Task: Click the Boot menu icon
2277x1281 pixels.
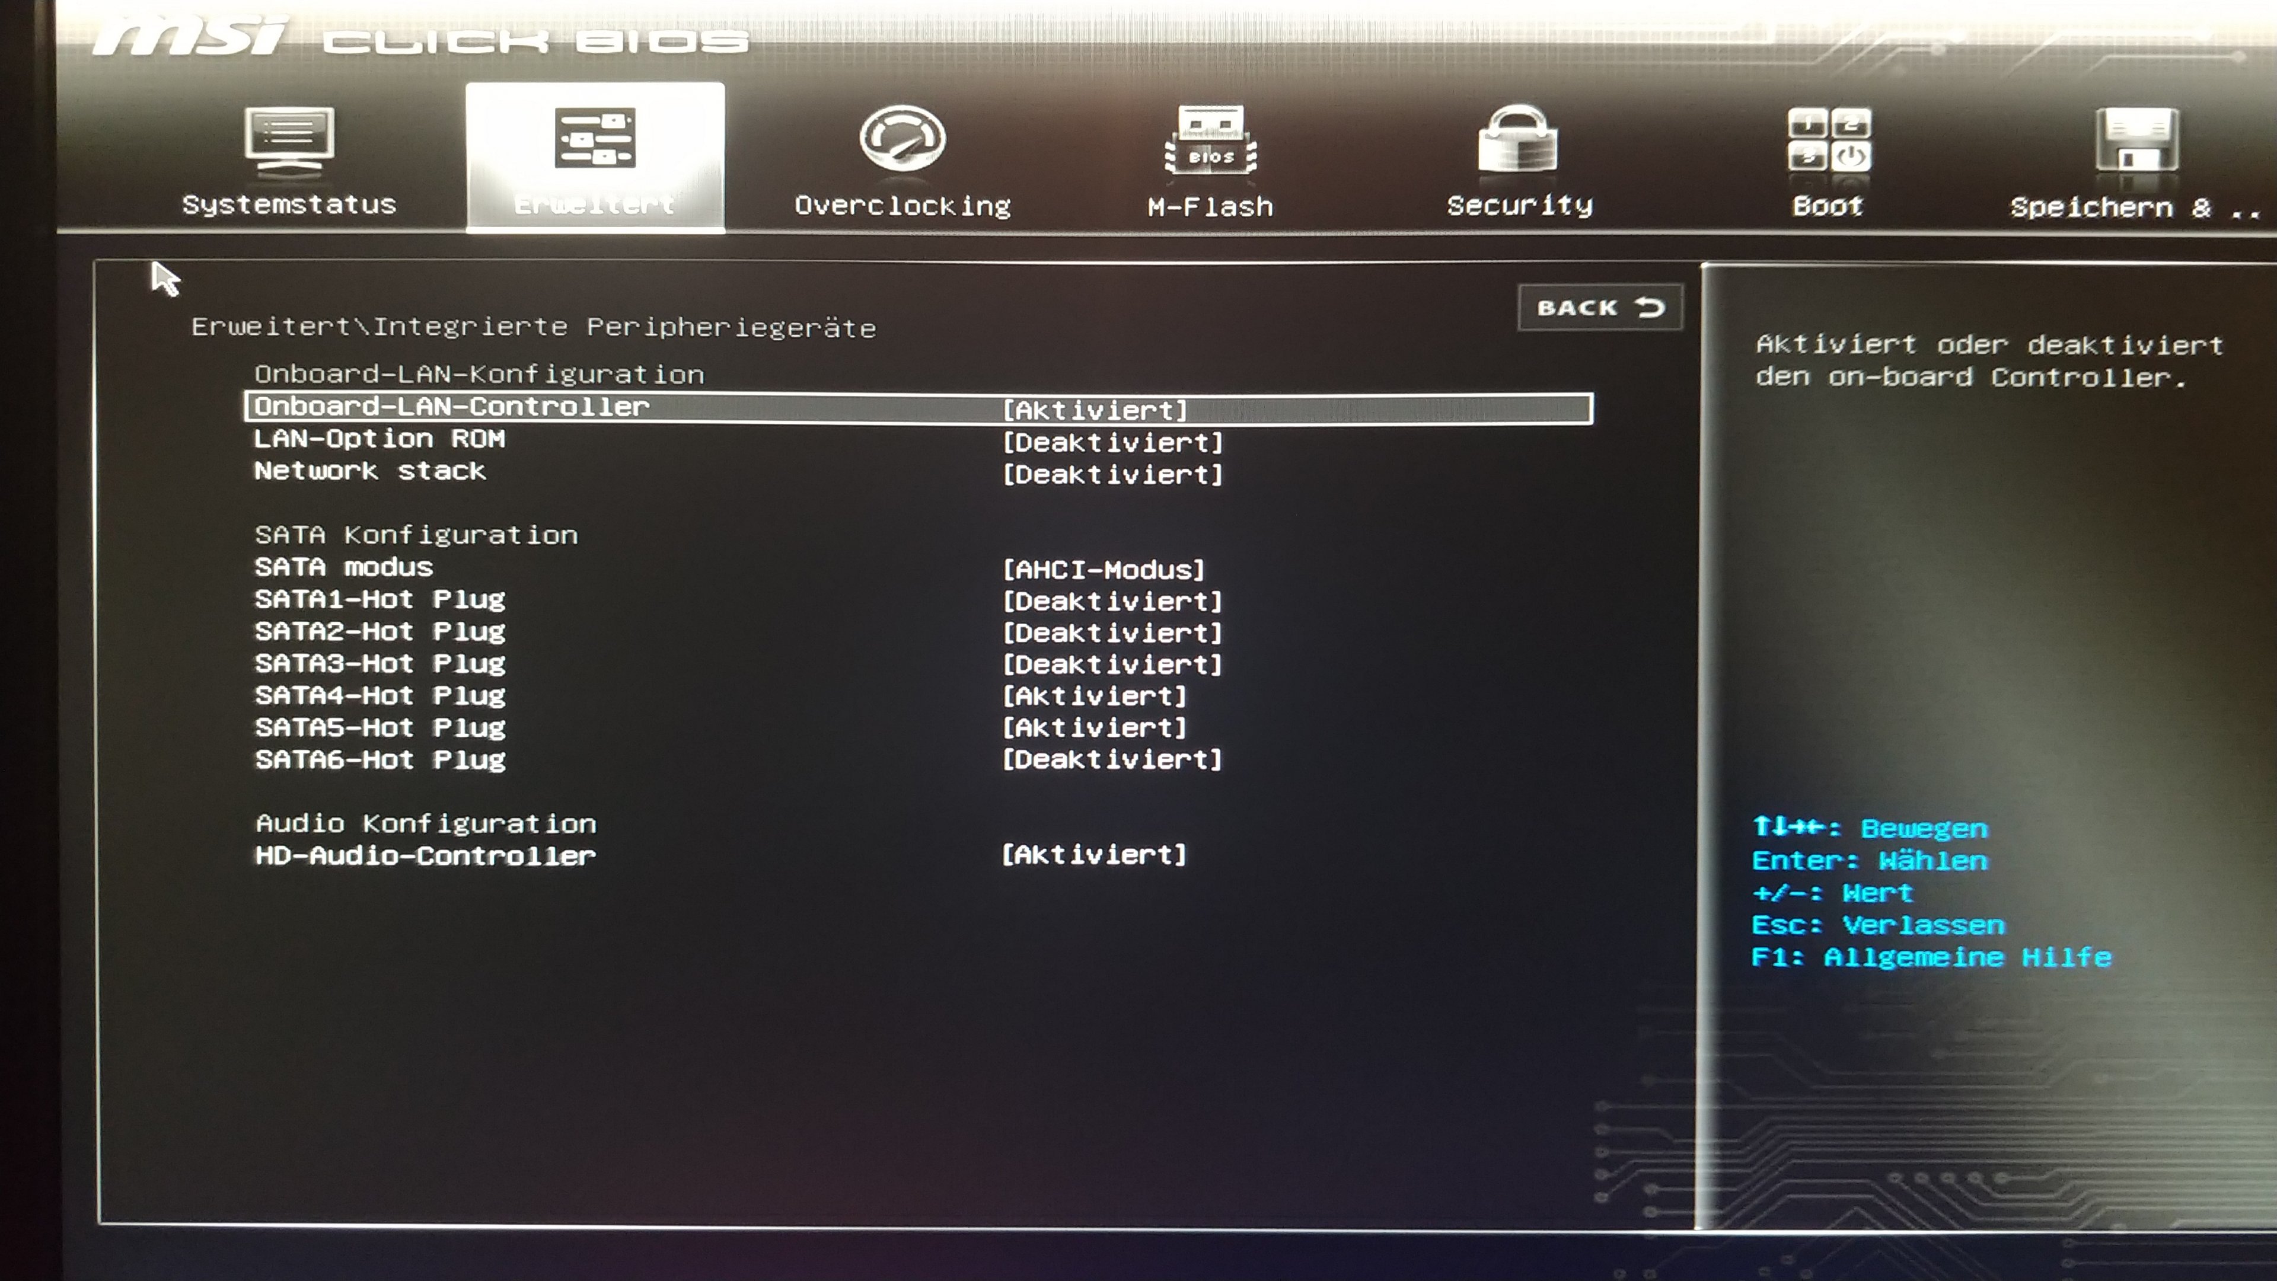Action: coord(1828,139)
